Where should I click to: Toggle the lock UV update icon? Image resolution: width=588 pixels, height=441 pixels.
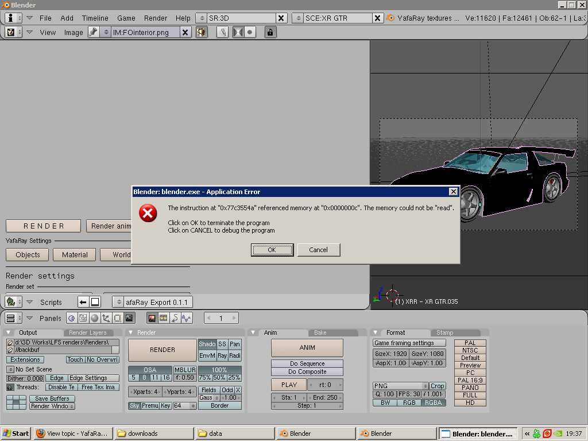270,32
